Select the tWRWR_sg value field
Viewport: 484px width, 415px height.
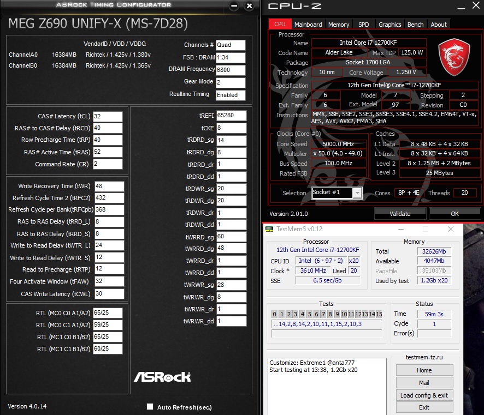[231, 285]
